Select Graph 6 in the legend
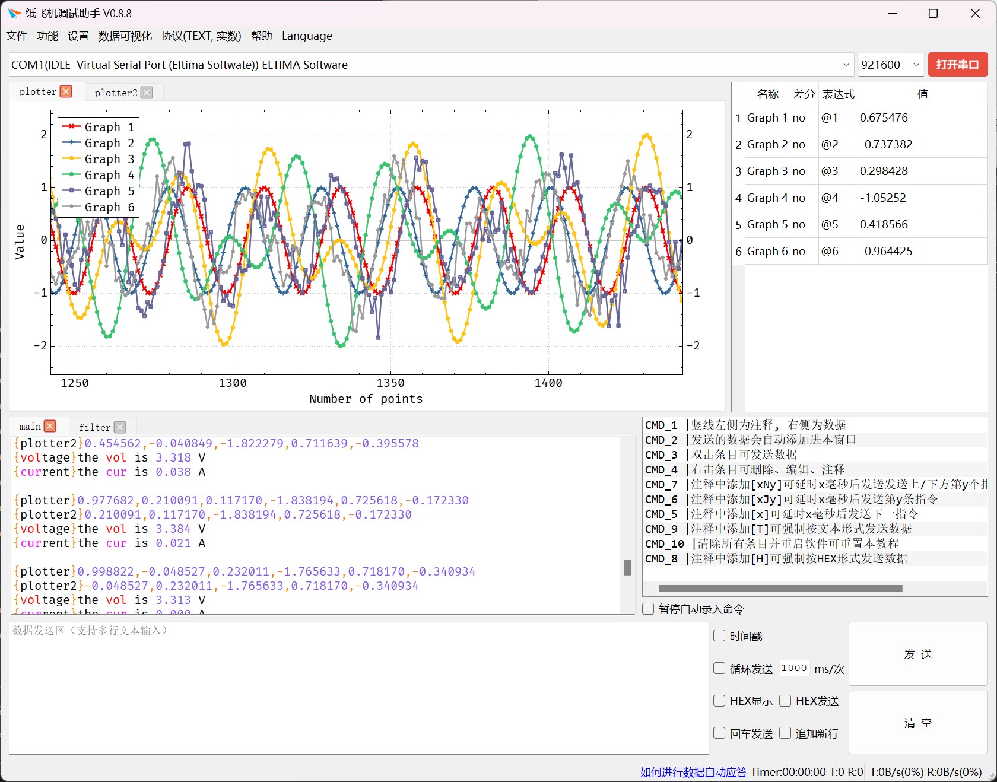 click(99, 207)
